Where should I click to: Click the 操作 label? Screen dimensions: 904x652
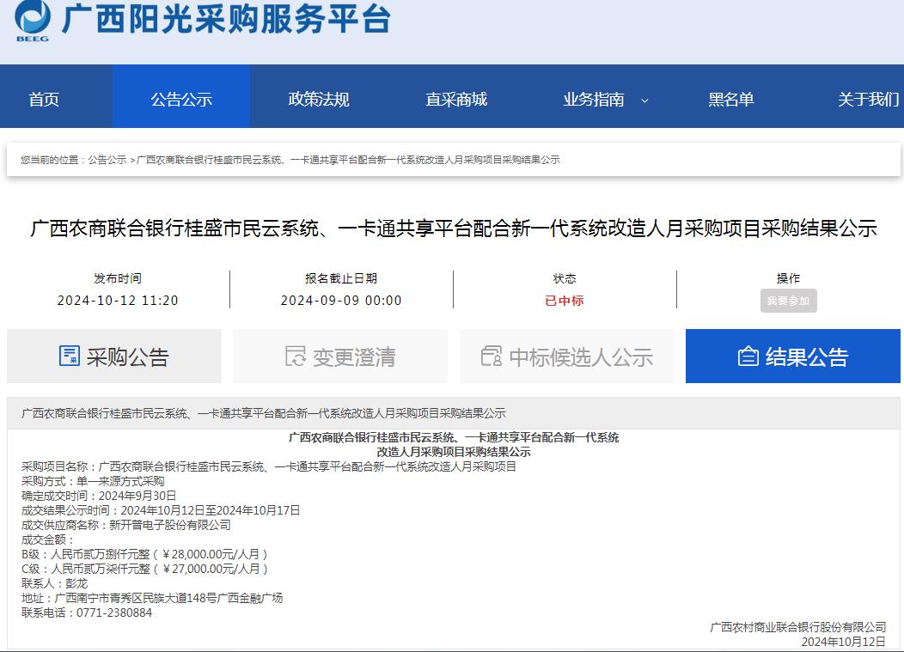788,278
